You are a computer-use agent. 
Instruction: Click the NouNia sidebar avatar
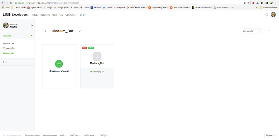(x=6, y=25)
